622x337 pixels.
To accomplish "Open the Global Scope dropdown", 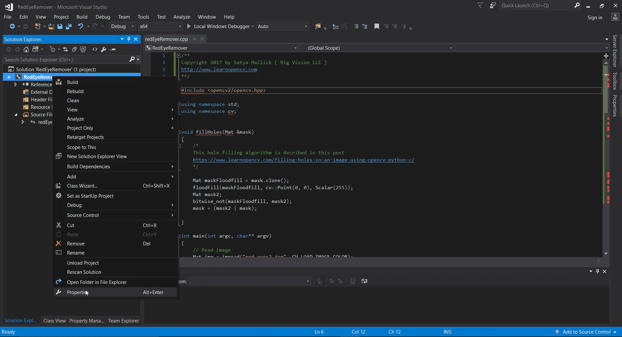I will pyautogui.click(x=377, y=48).
